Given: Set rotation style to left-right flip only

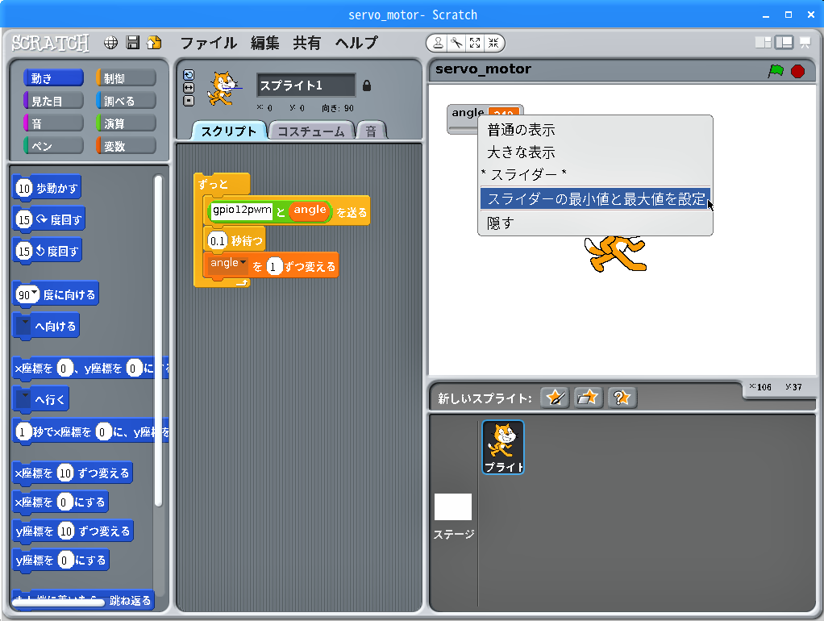Looking at the screenshot, I should click(x=189, y=88).
